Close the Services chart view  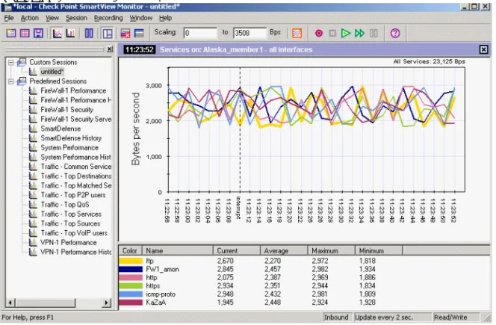483,49
